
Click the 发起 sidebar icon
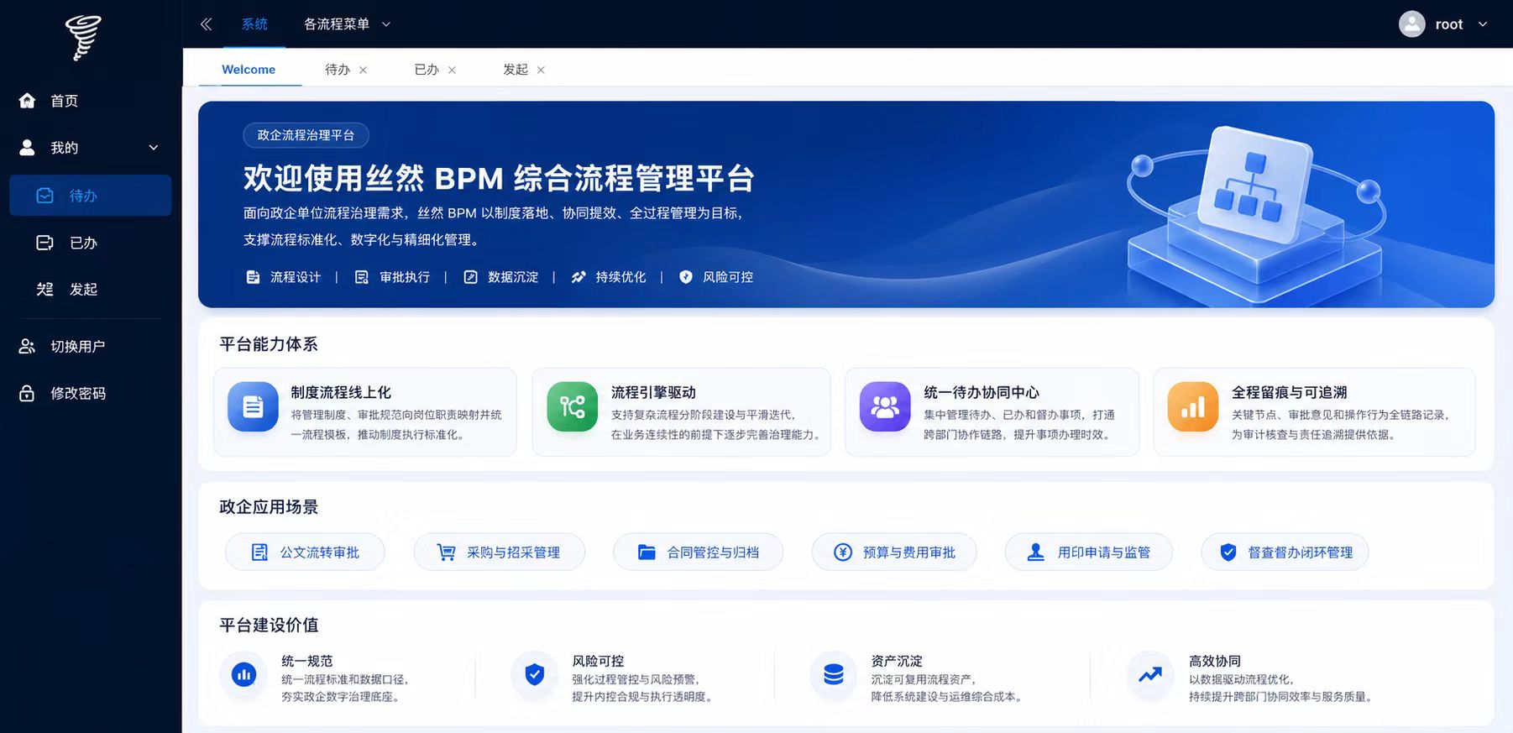[45, 289]
